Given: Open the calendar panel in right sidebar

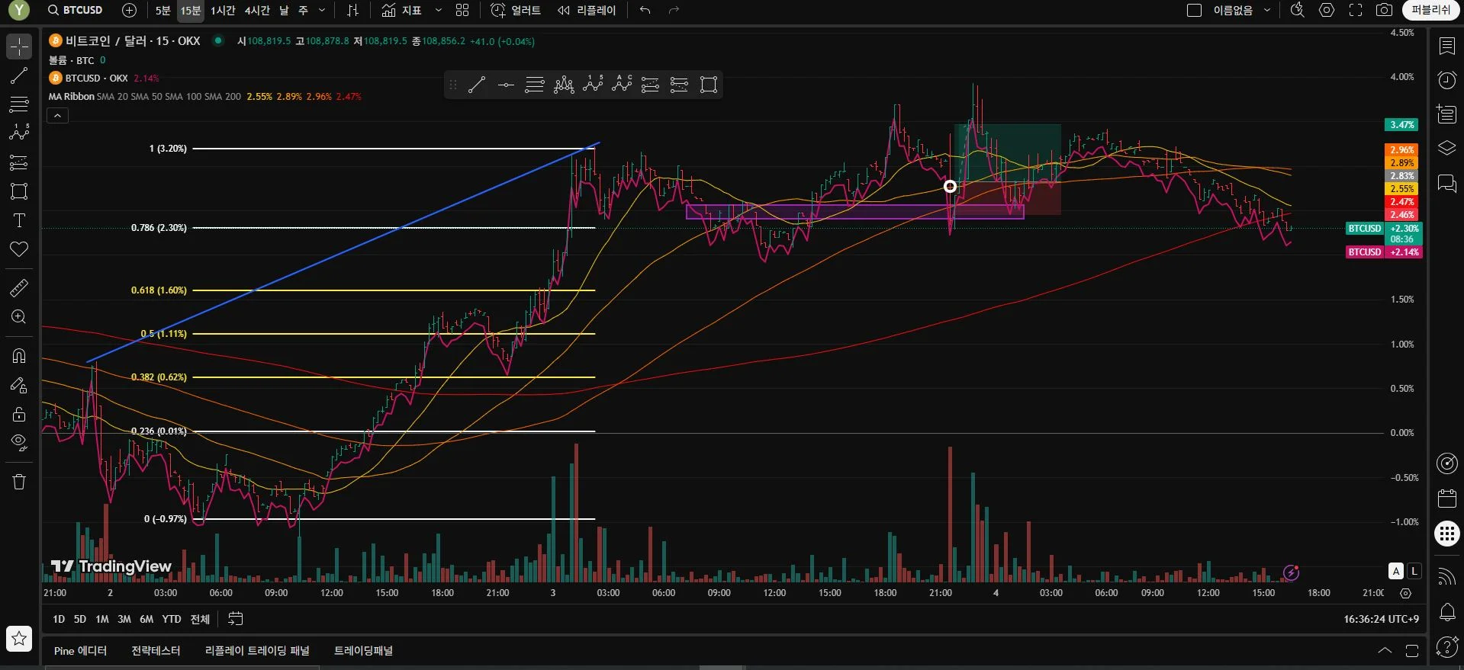Looking at the screenshot, I should (x=1446, y=498).
